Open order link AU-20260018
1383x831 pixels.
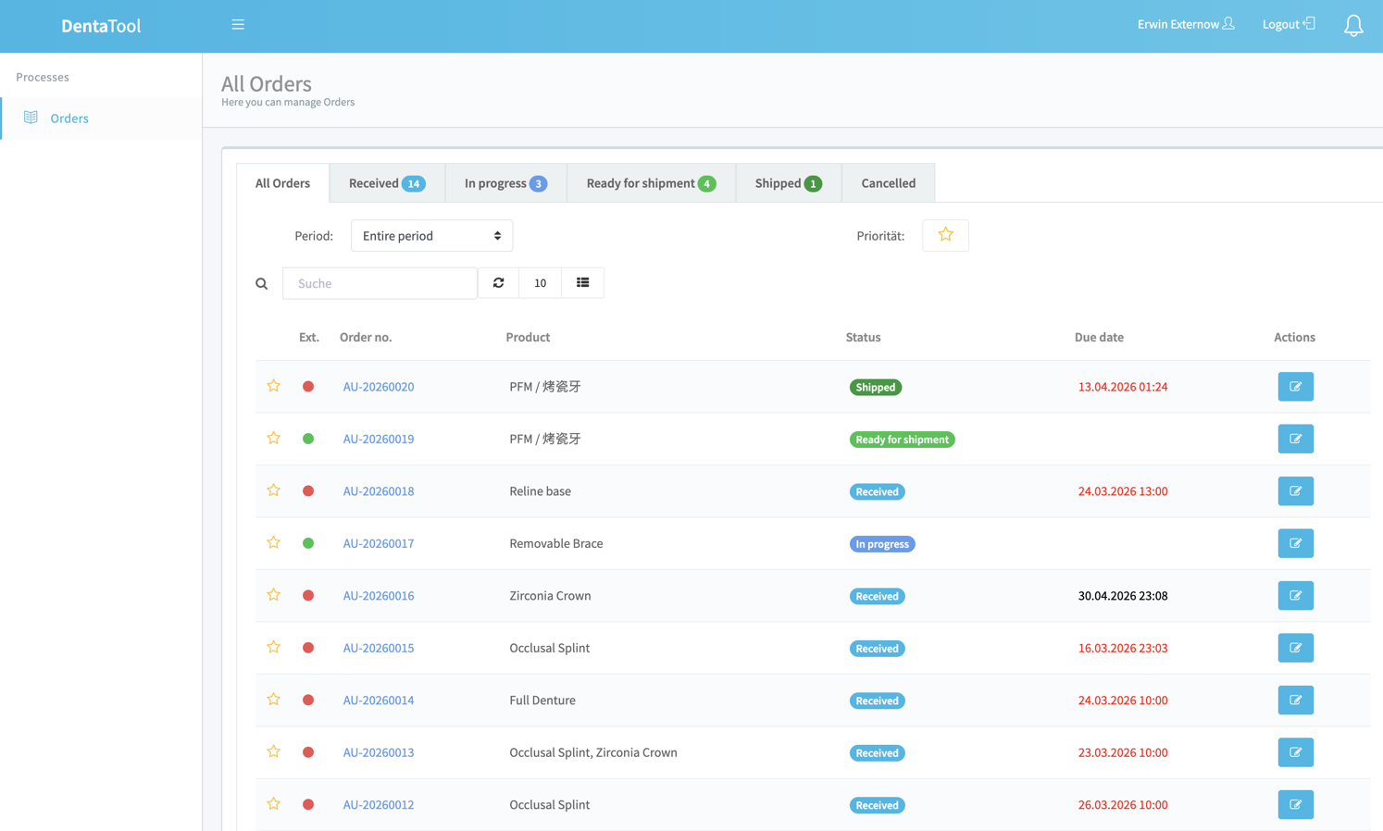tap(379, 491)
